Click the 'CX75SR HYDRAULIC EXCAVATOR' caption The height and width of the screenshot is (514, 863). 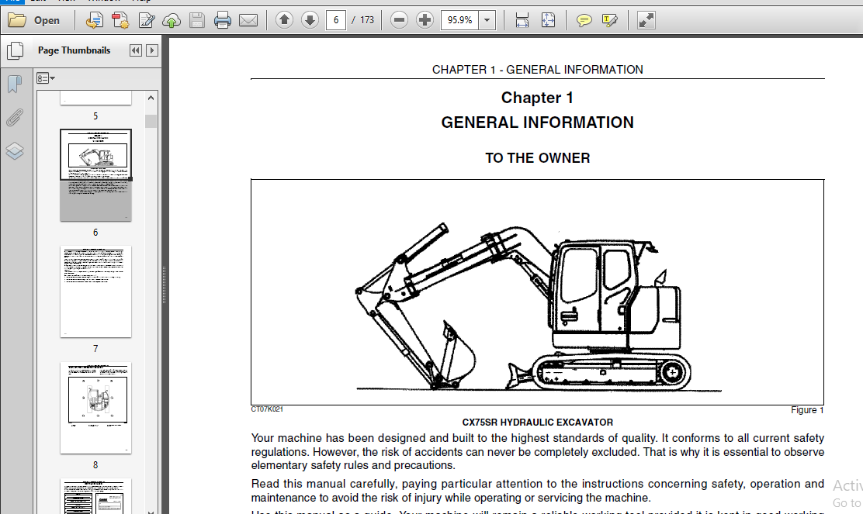pyautogui.click(x=538, y=423)
